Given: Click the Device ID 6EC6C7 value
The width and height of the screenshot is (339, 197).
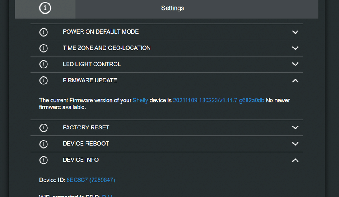Looking at the screenshot, I should (x=91, y=180).
